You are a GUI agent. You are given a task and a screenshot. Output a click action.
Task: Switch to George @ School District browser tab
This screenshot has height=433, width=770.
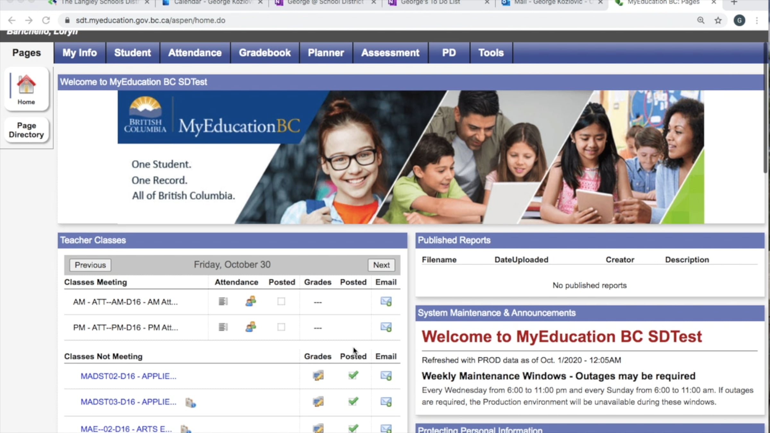326,3
